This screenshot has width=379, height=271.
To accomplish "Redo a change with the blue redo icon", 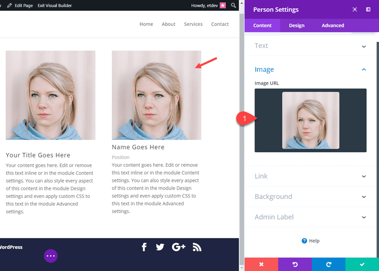I will [328, 264].
